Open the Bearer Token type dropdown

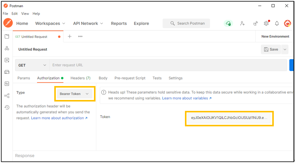pos(75,94)
